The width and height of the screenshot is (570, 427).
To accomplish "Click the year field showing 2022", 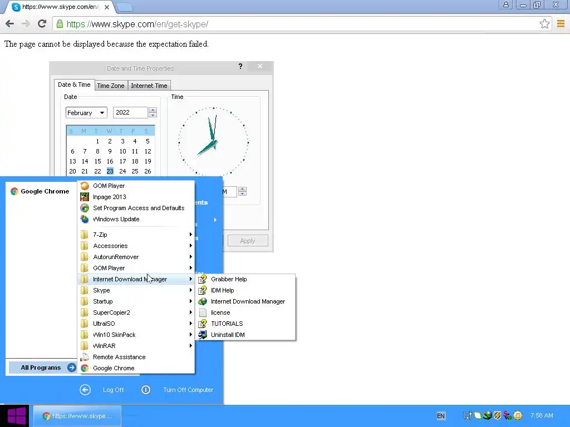I will [x=130, y=112].
